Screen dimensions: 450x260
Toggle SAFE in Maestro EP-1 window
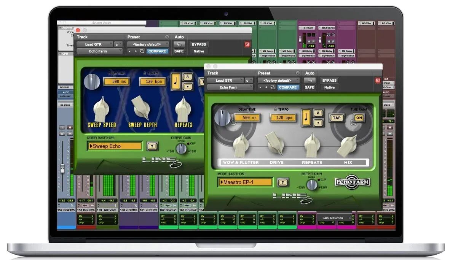(310, 87)
